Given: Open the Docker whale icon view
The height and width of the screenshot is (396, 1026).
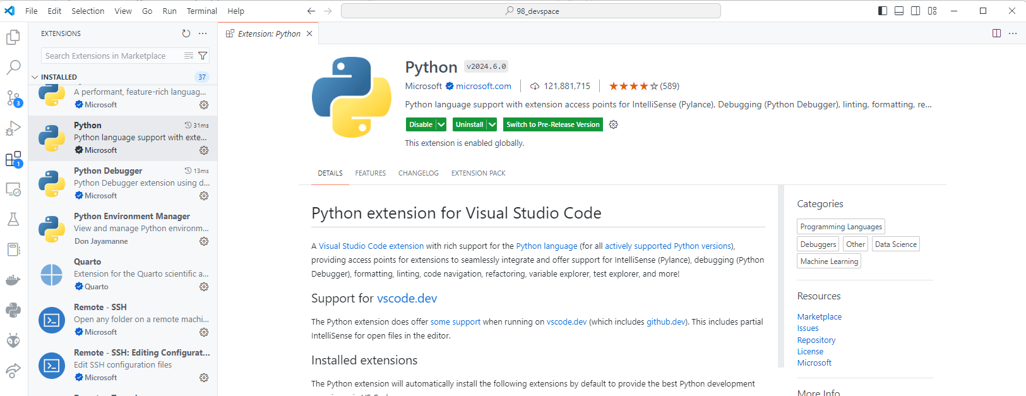Looking at the screenshot, I should pyautogui.click(x=13, y=280).
